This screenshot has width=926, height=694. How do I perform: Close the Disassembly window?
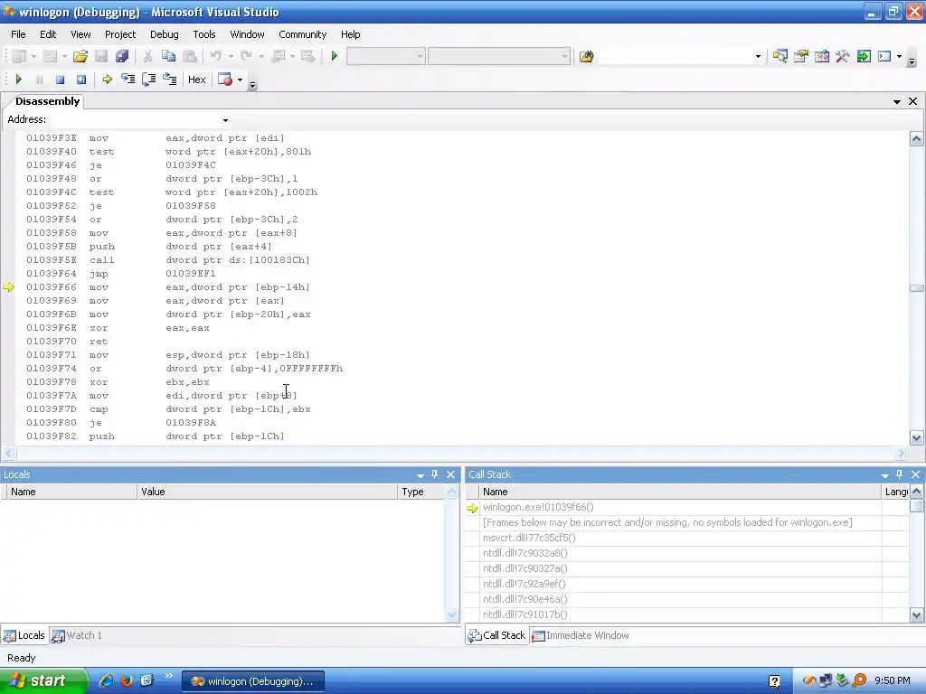[912, 101]
